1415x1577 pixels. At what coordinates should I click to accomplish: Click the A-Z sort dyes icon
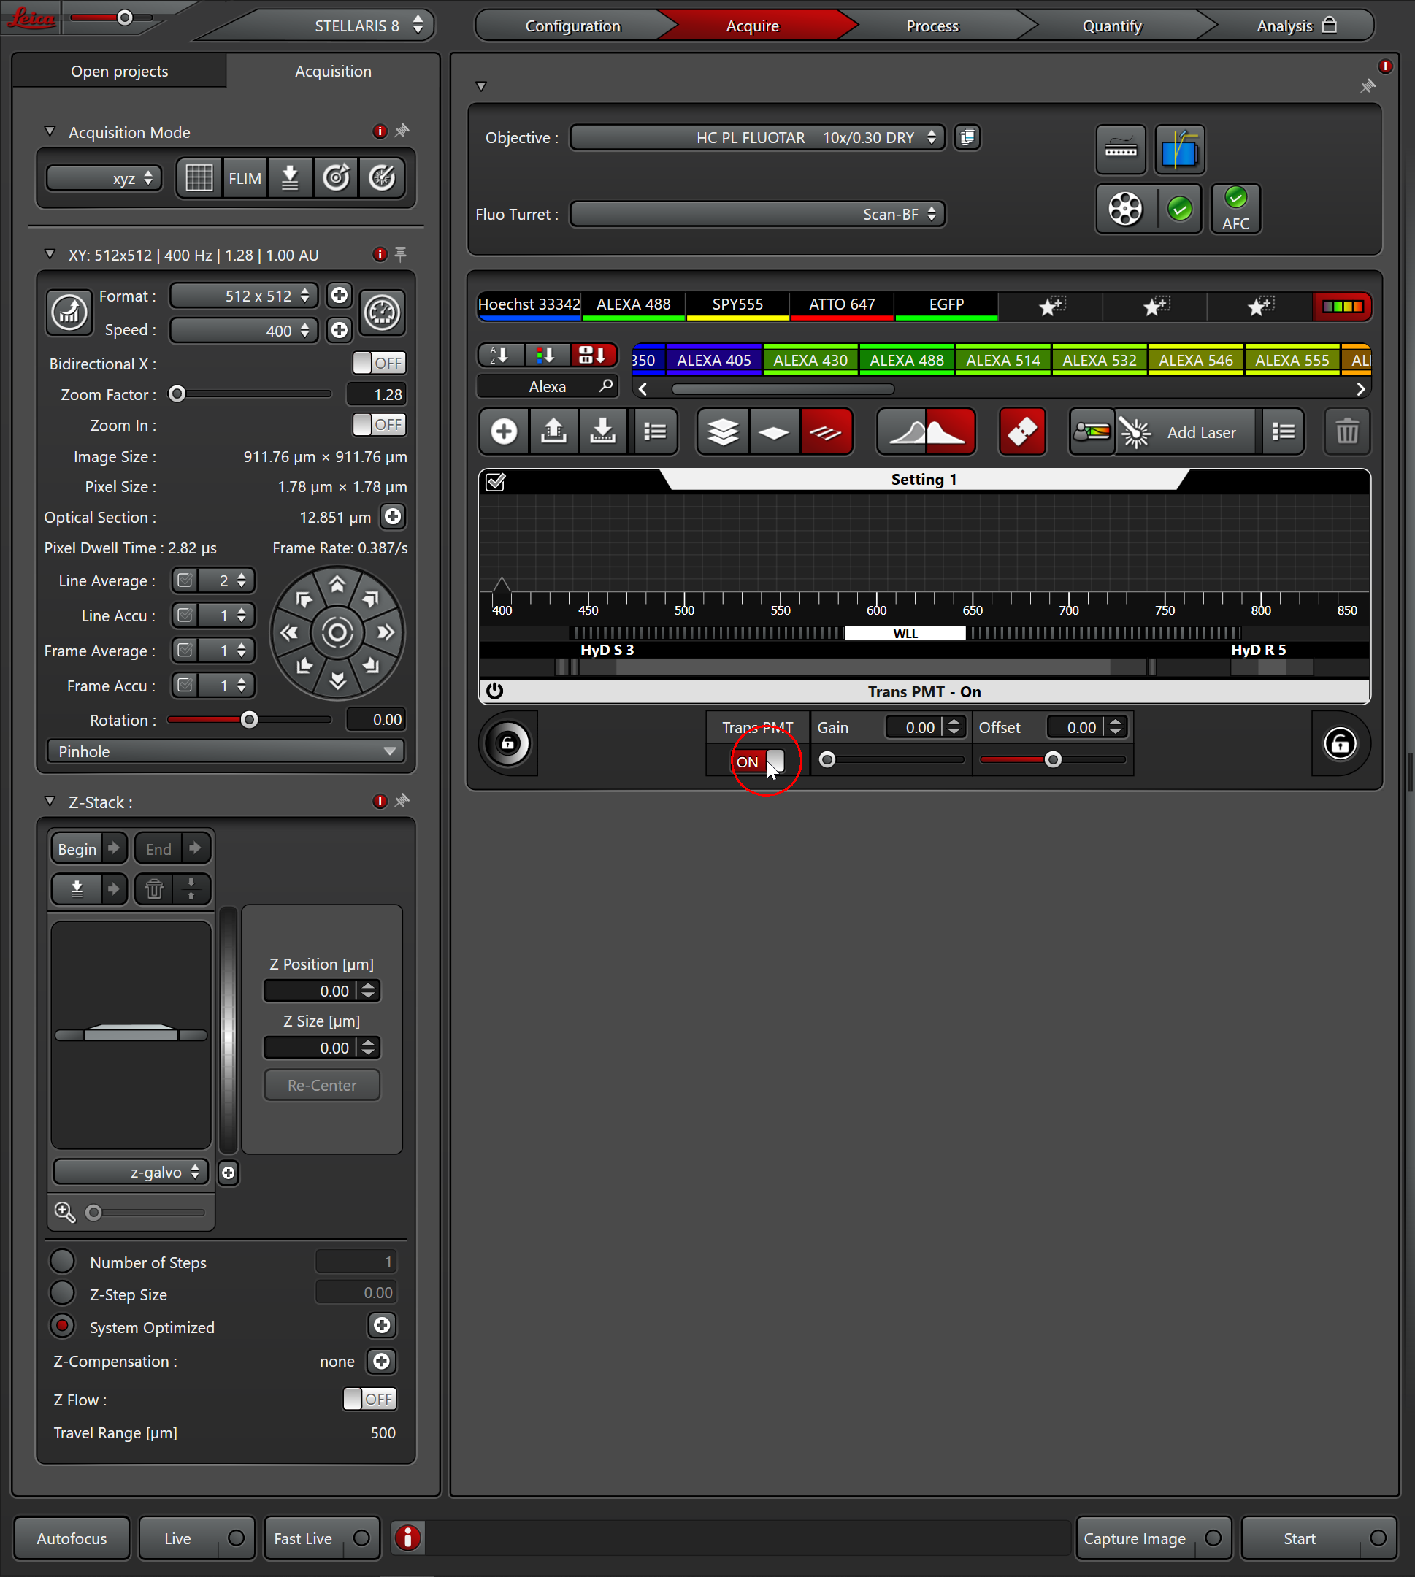[x=500, y=356]
